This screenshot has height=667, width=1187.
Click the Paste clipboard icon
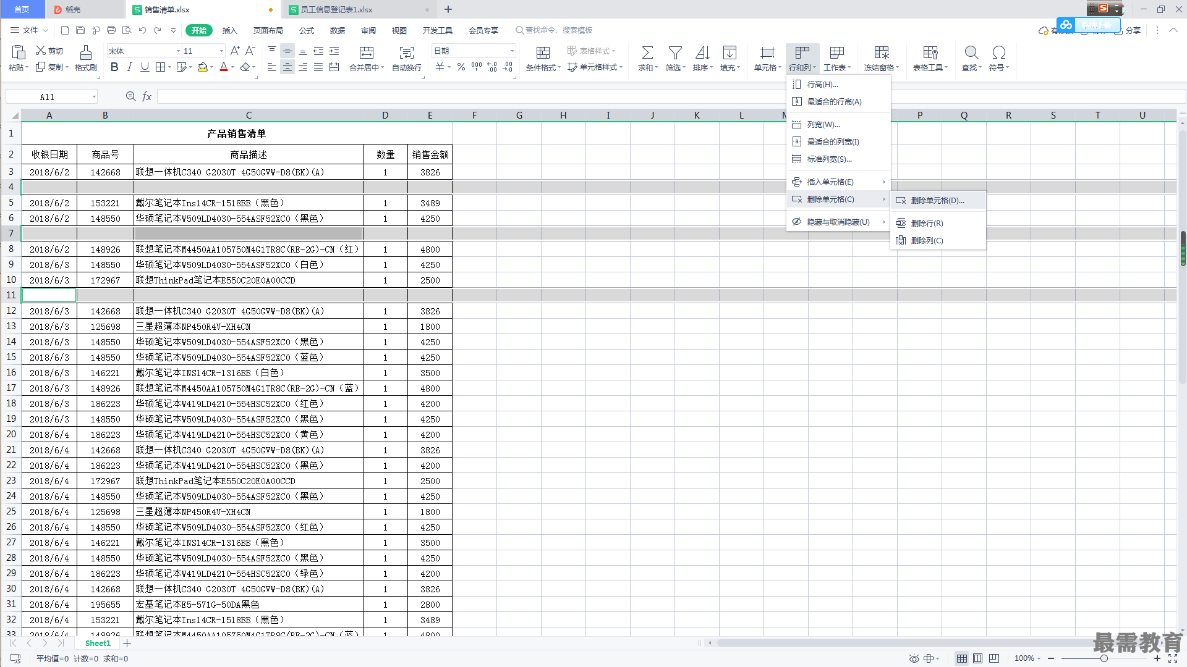click(19, 52)
